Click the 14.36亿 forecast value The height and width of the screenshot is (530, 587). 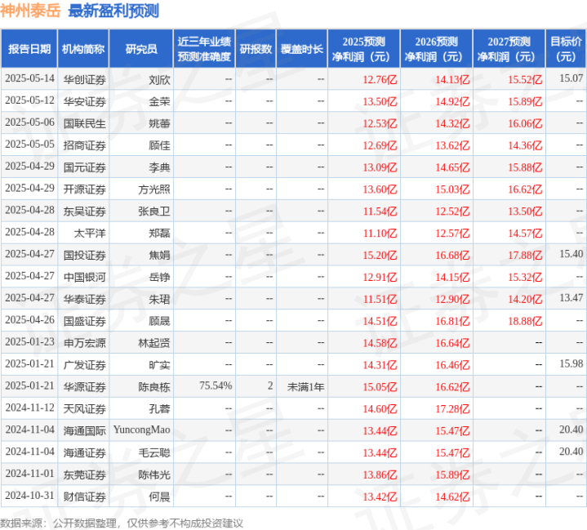pos(525,145)
